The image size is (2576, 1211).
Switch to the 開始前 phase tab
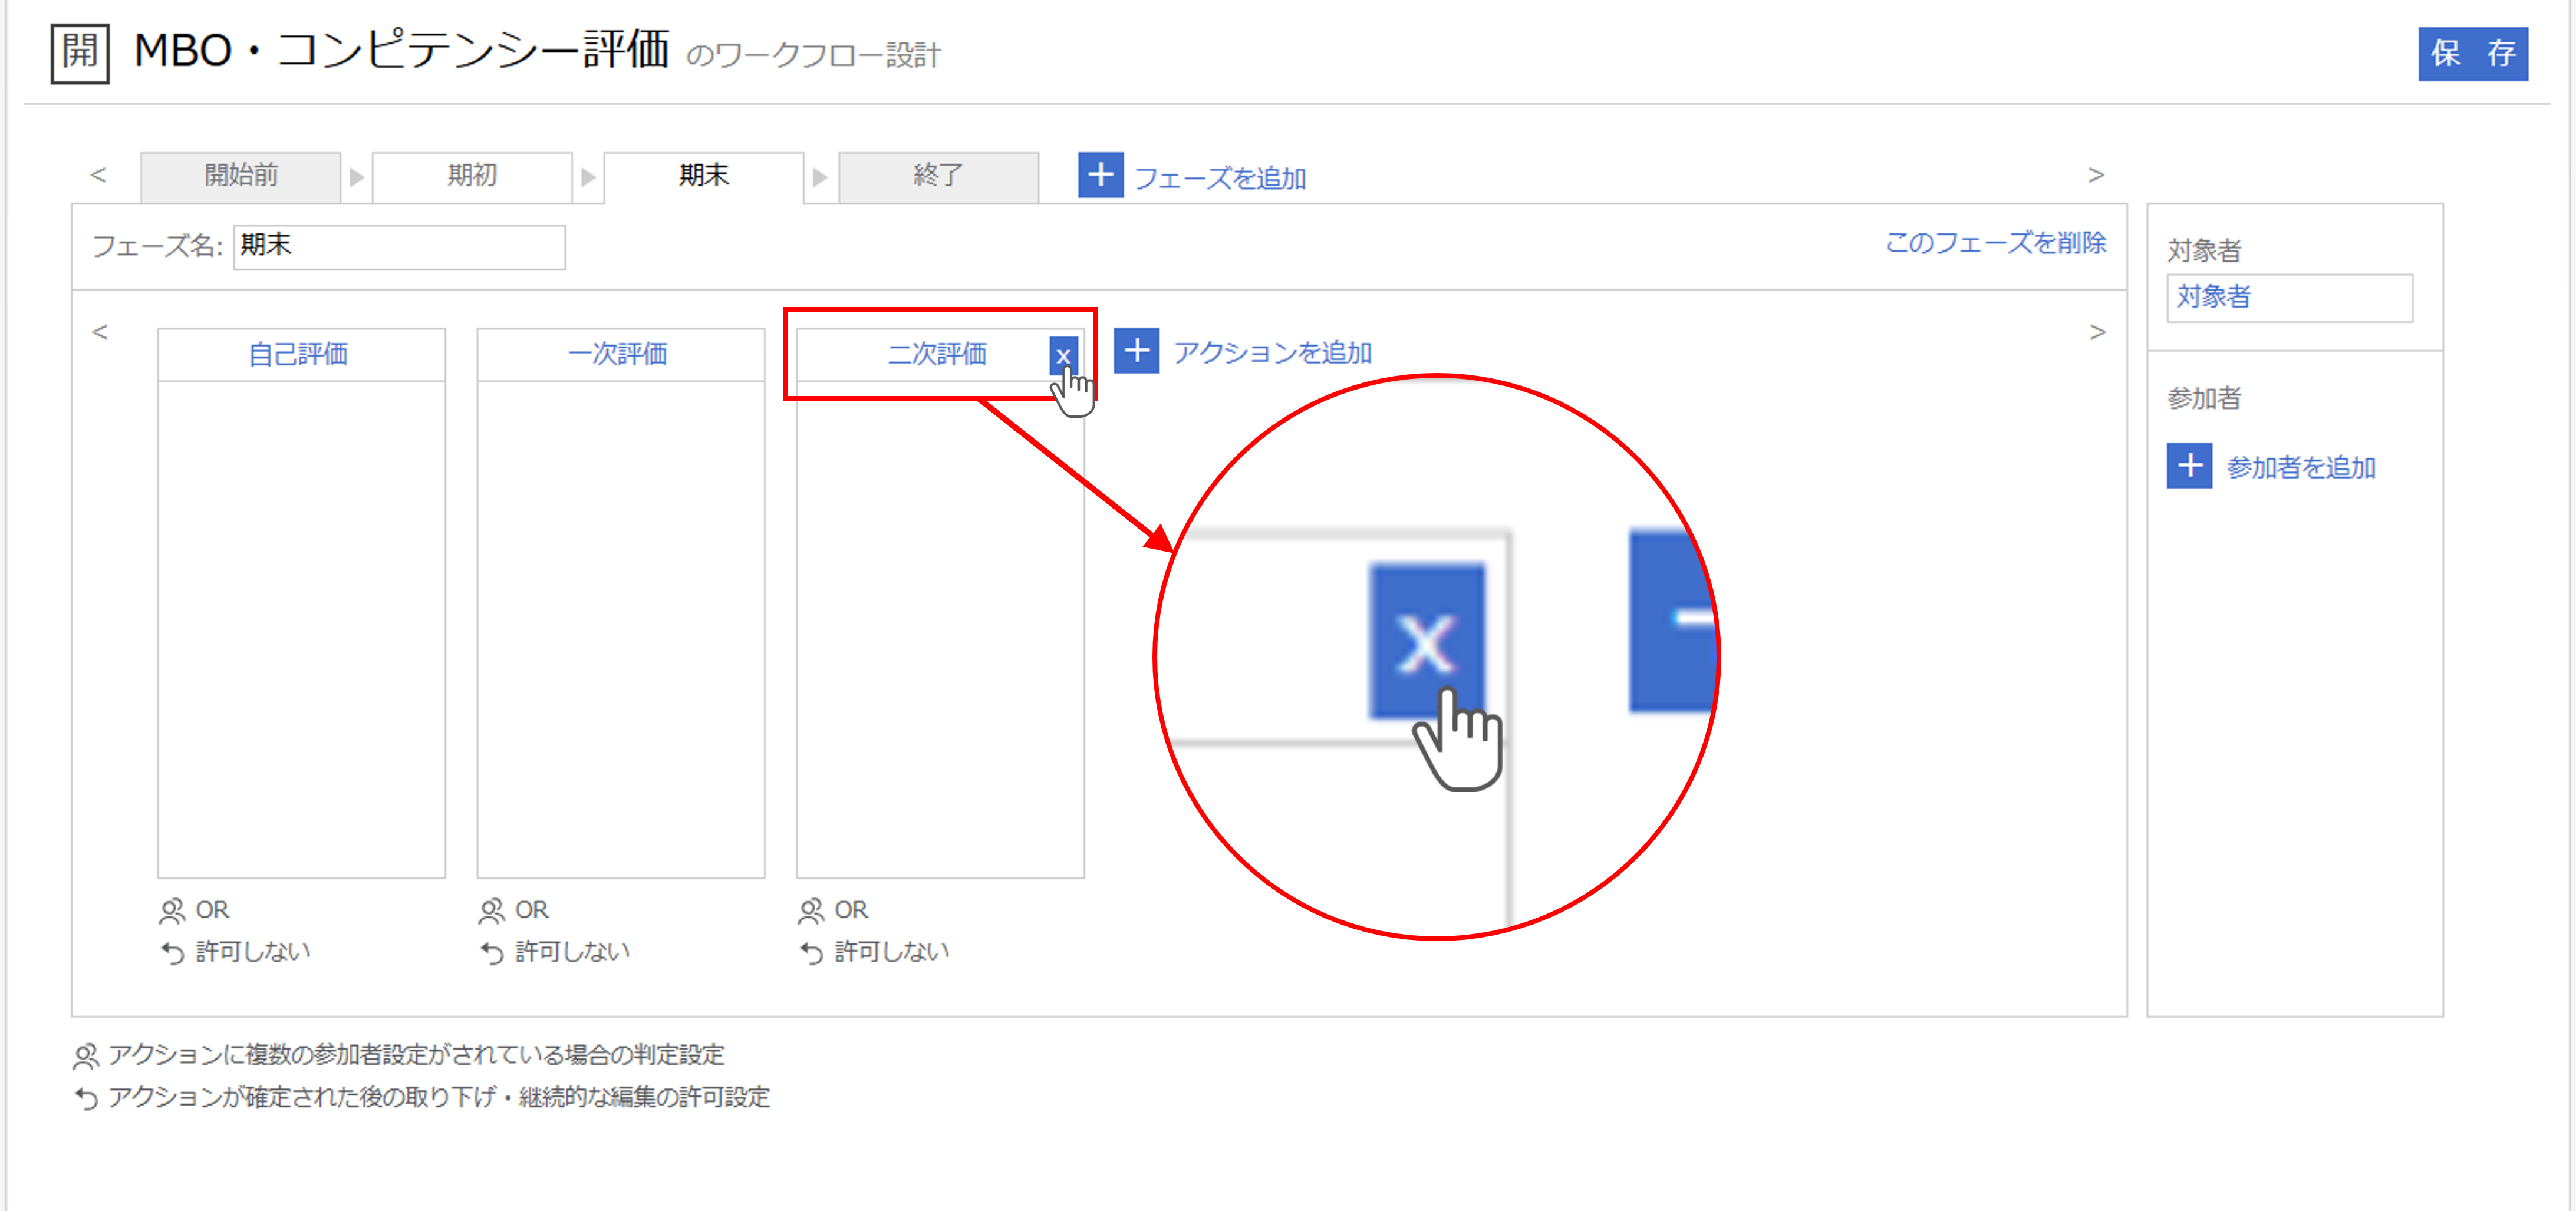241,176
